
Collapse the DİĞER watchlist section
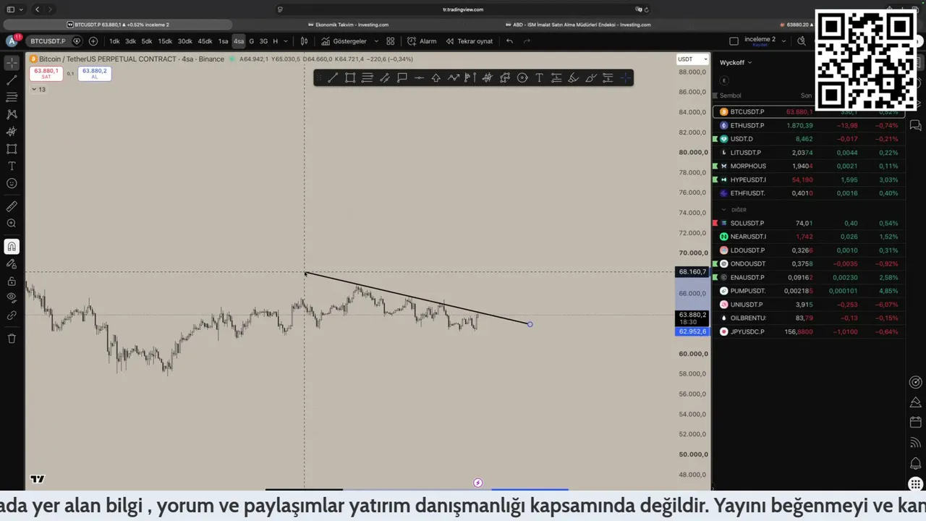723,210
